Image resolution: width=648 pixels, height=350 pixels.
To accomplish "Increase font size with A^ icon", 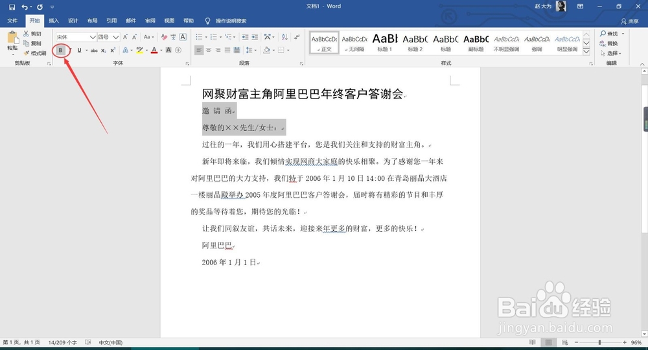I will [x=125, y=37].
